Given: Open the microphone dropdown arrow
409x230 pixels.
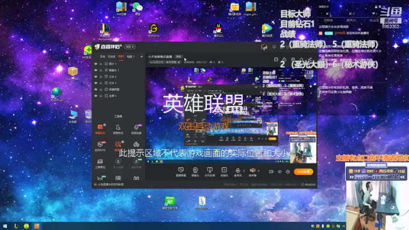Looking at the screenshot, I should tap(244, 171).
